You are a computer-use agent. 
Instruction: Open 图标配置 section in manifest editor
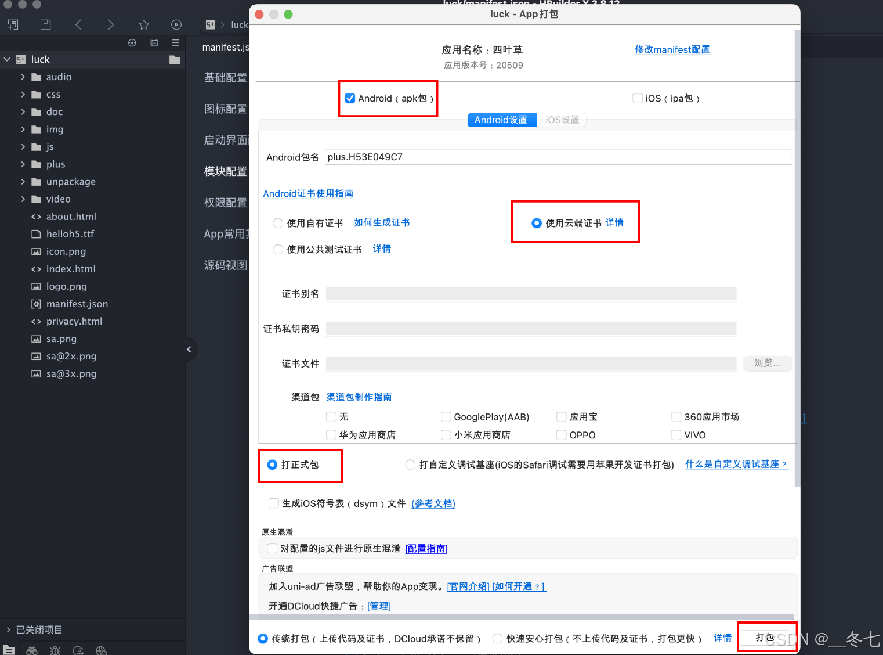coord(226,109)
